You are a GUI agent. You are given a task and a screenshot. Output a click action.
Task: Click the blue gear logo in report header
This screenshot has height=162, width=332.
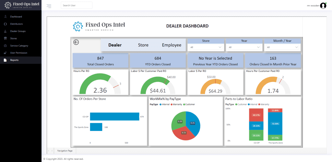coord(78,26)
